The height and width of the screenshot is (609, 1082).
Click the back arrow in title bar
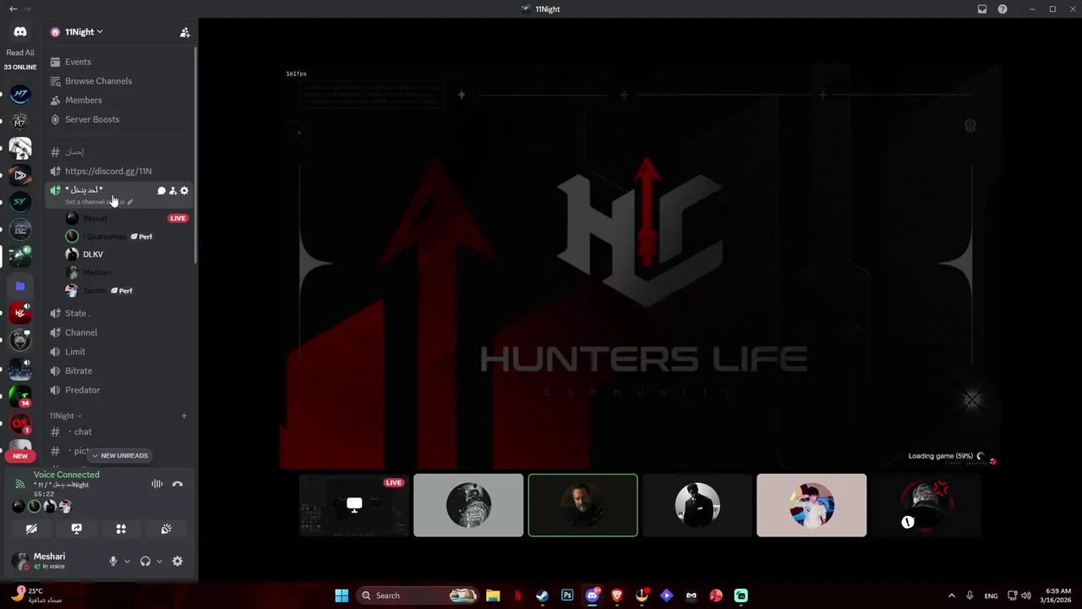pos(13,9)
